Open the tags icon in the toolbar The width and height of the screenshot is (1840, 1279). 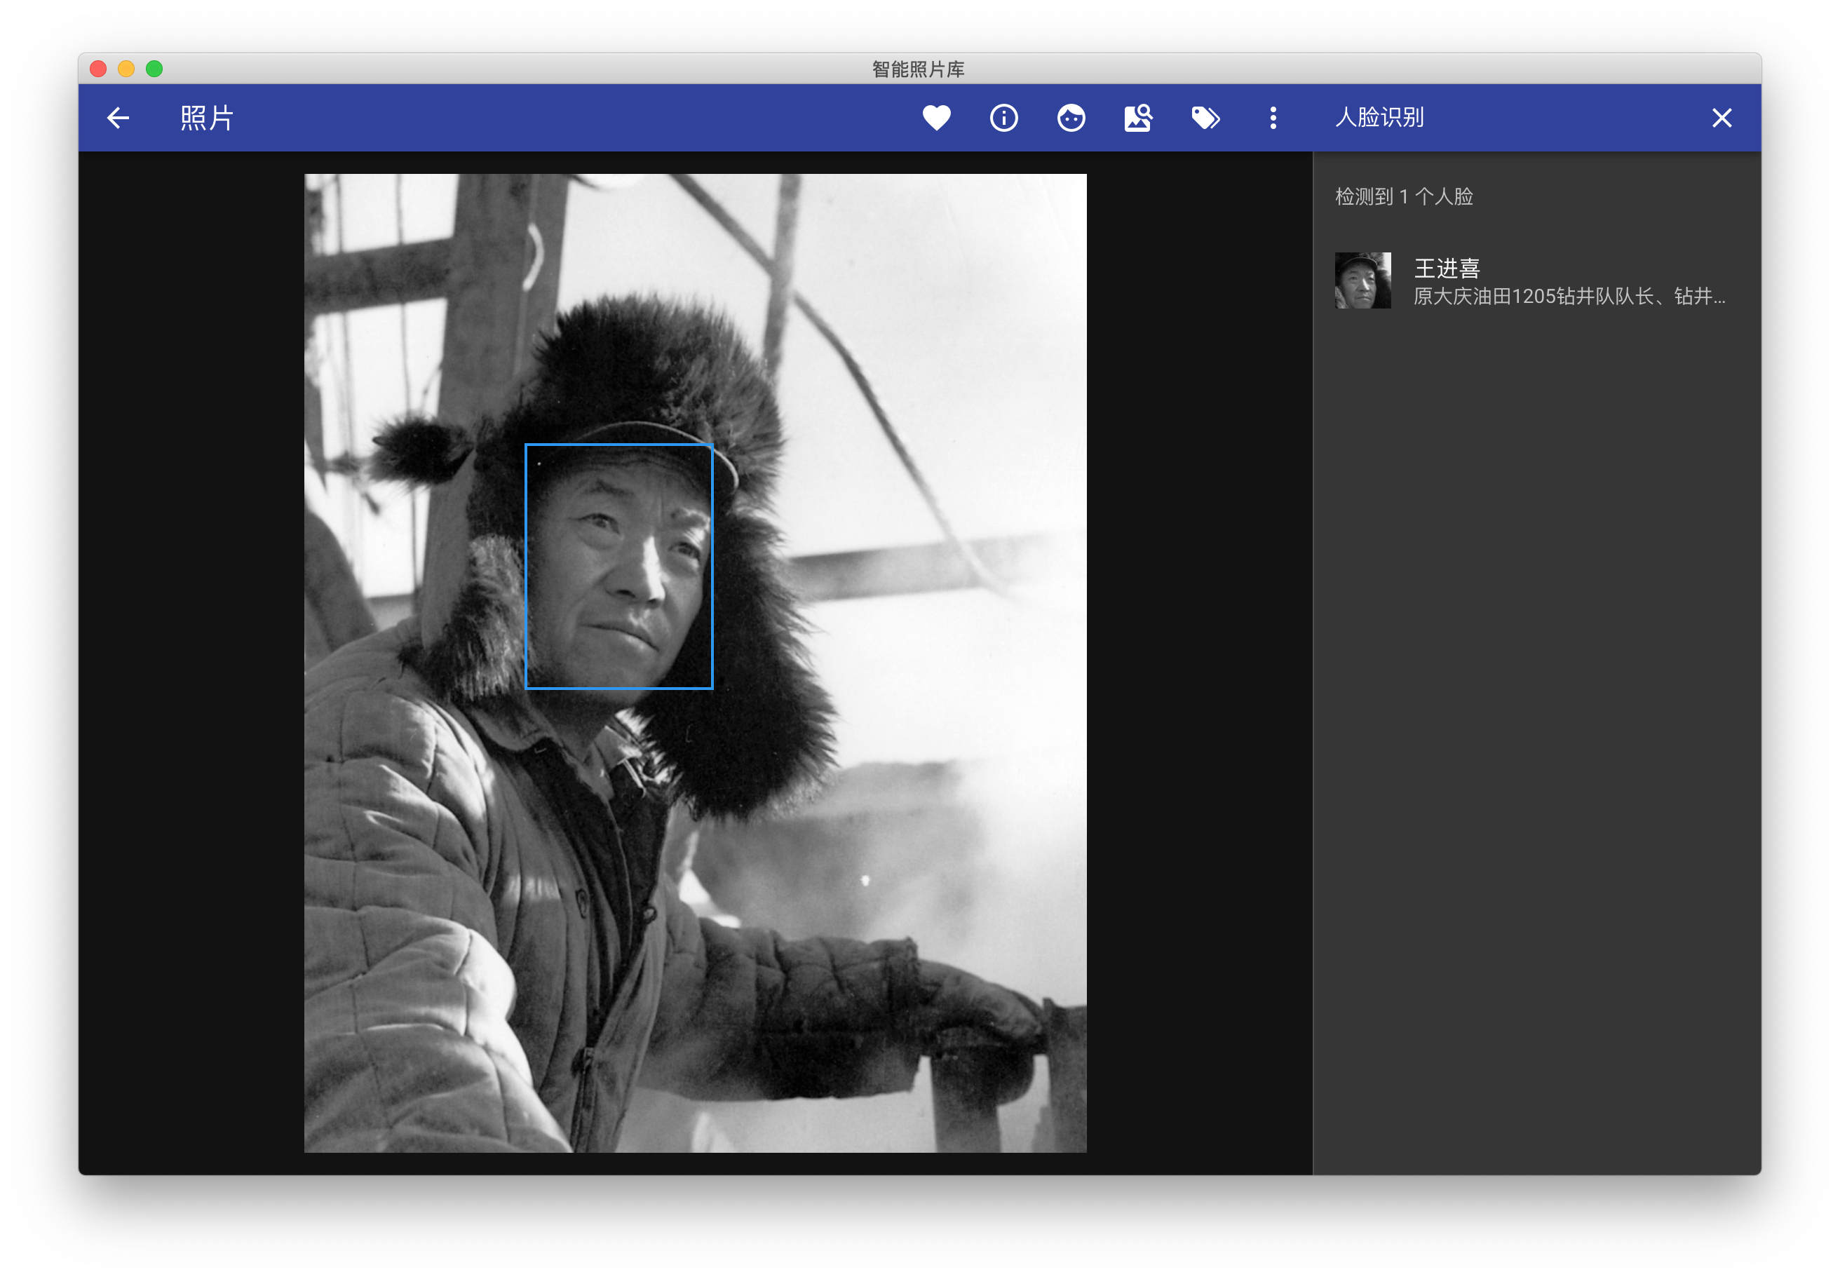pos(1205,118)
